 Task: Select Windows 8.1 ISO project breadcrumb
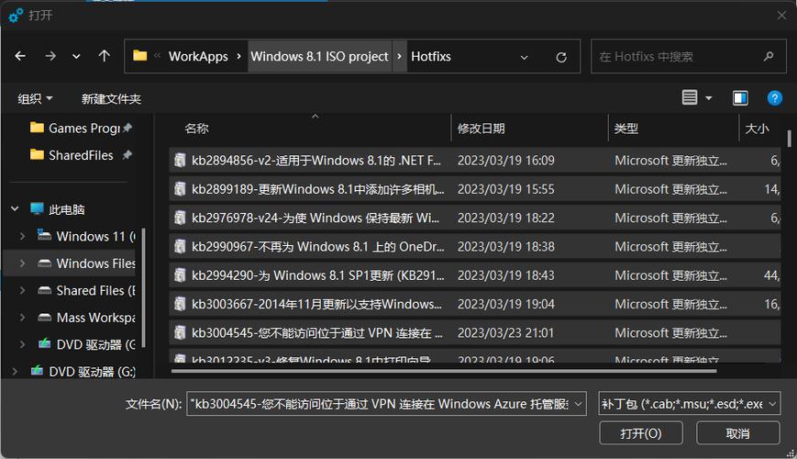point(319,57)
